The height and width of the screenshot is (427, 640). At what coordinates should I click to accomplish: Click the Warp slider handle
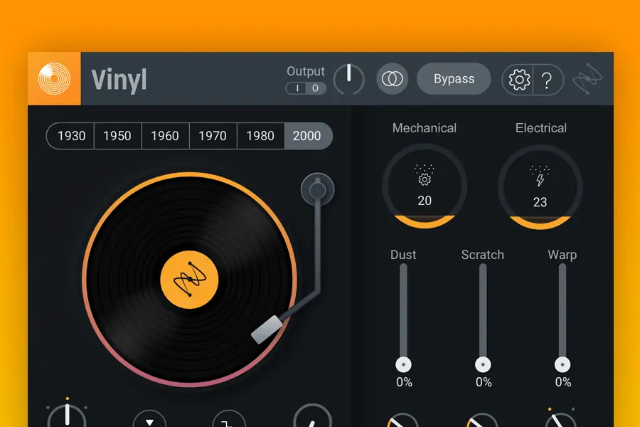[562, 364]
